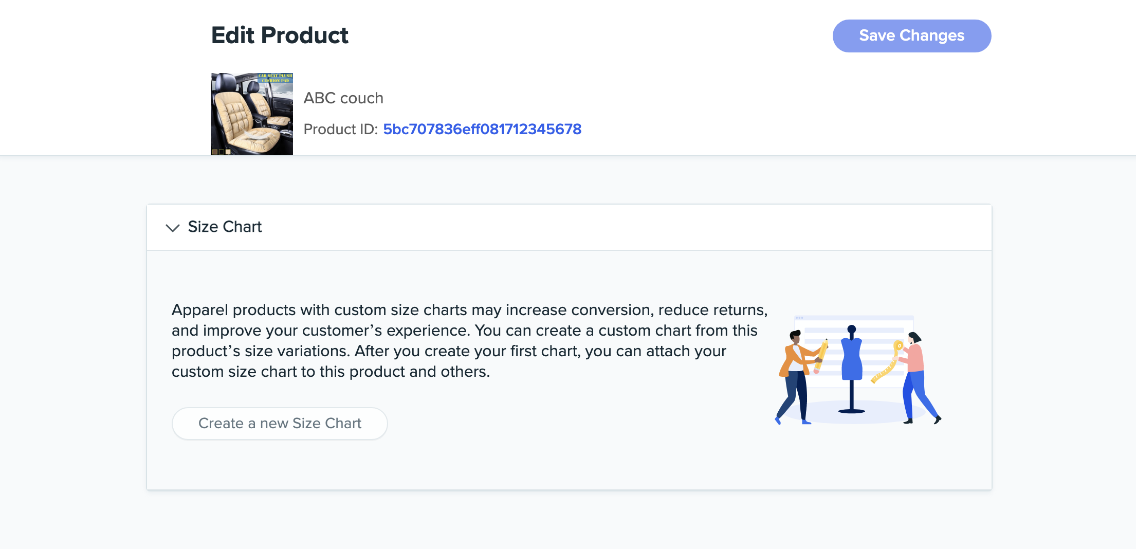Click the Product ID label

(x=341, y=129)
